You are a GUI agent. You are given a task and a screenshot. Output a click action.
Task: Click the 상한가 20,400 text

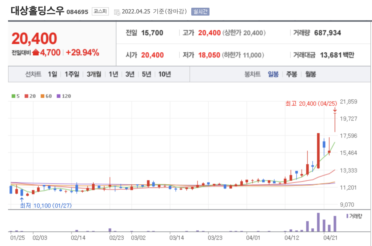pyautogui.click(x=244, y=33)
